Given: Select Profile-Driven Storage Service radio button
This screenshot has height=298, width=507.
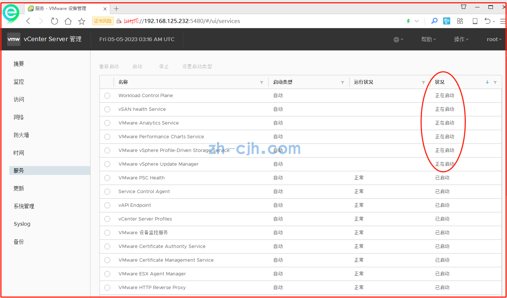Looking at the screenshot, I should (x=107, y=150).
